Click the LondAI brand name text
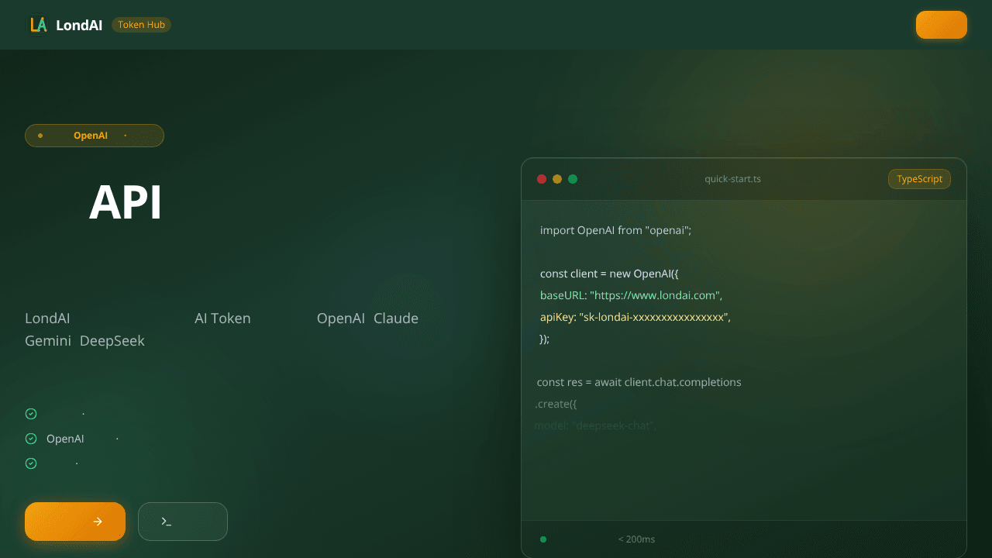 pos(79,25)
